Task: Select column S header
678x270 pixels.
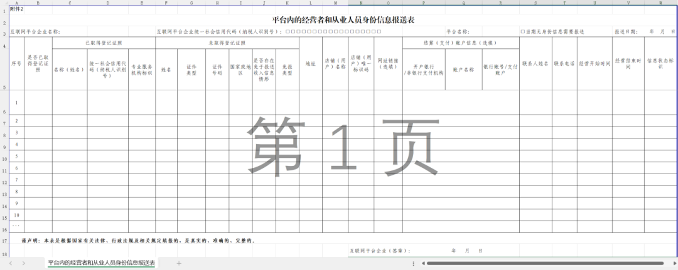Action: click(x=535, y=3)
